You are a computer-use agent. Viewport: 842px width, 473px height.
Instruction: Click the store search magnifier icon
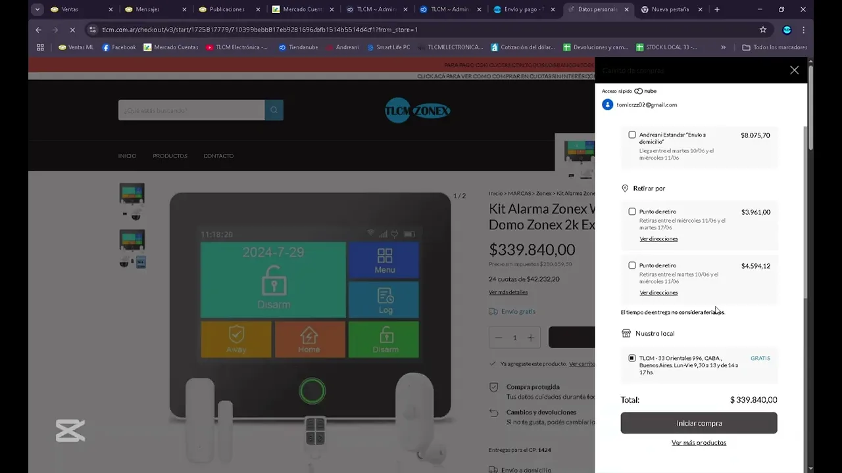tap(274, 110)
